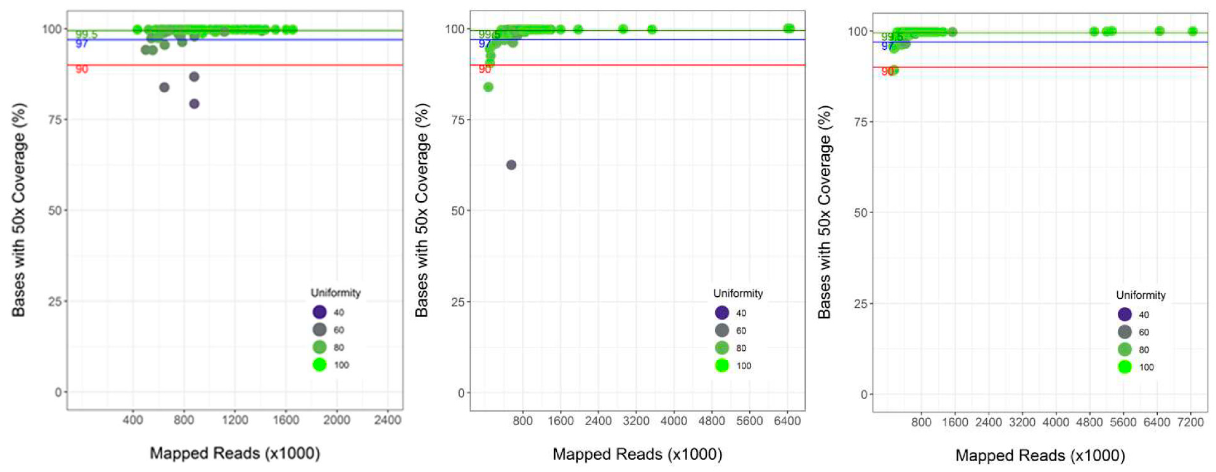This screenshot has height=472, width=1216.
Task: Click the 3200 tick label on right chart x-axis
Action: point(1022,422)
